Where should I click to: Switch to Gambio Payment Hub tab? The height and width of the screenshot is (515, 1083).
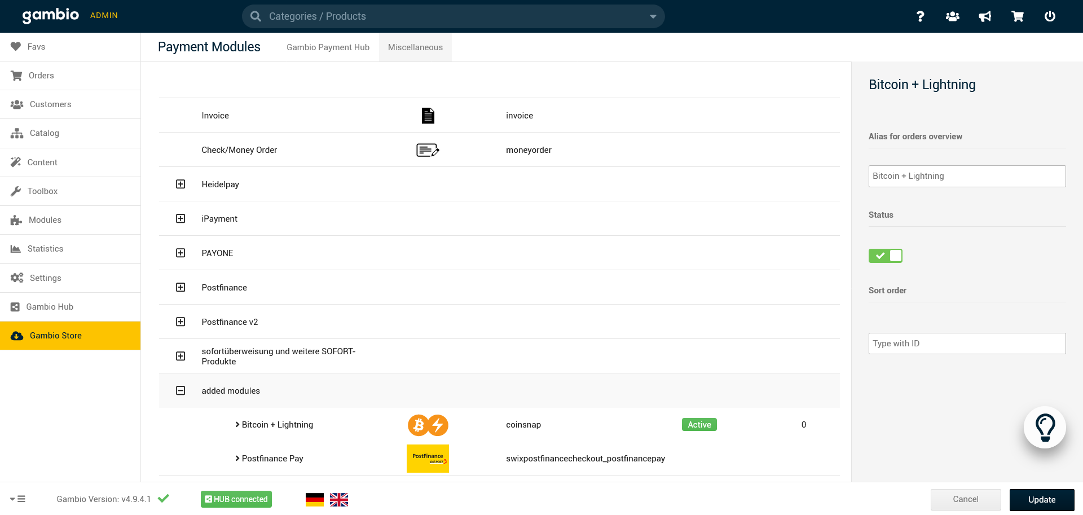(328, 47)
